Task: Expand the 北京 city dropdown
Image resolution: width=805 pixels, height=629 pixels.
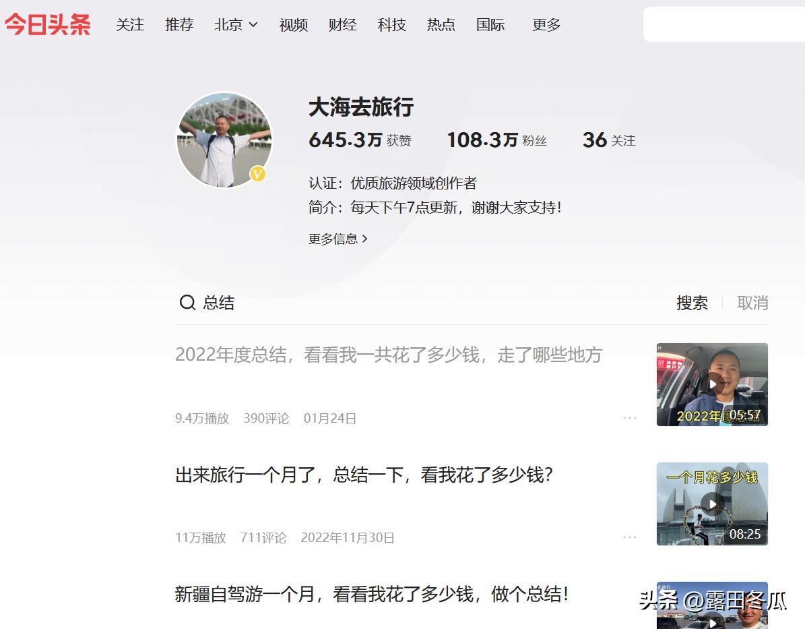Action: pos(236,25)
